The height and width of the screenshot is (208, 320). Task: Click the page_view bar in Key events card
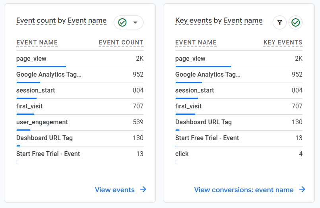click(203, 66)
